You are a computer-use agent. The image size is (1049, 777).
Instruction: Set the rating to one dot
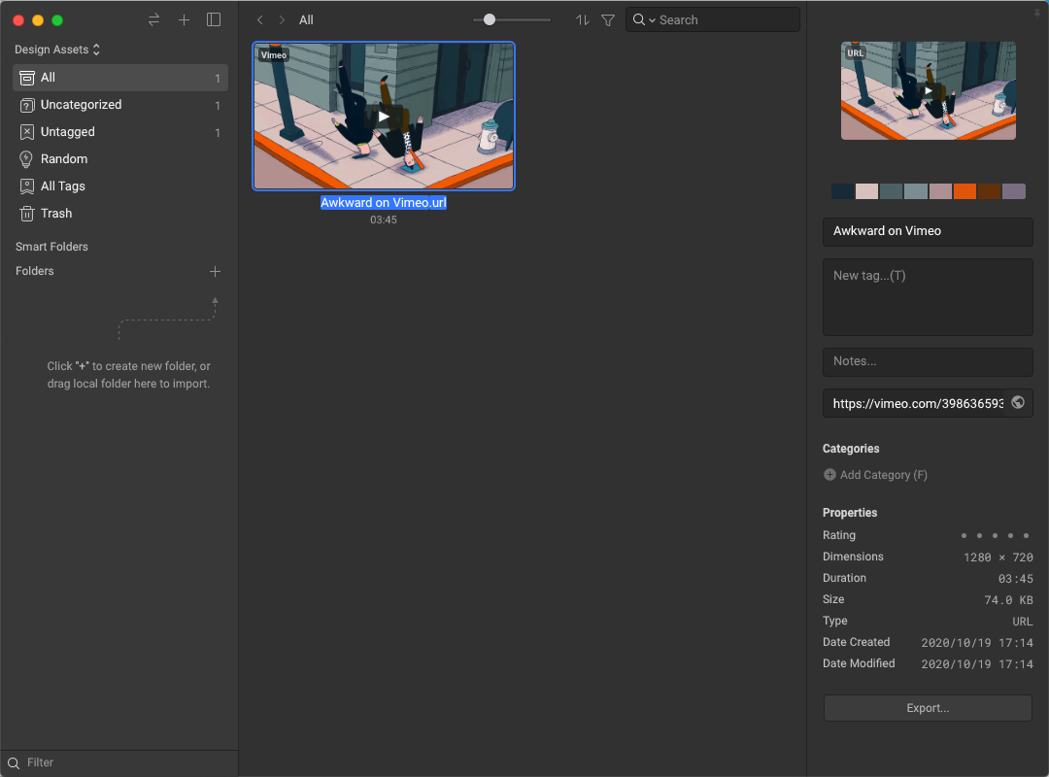[x=964, y=535]
